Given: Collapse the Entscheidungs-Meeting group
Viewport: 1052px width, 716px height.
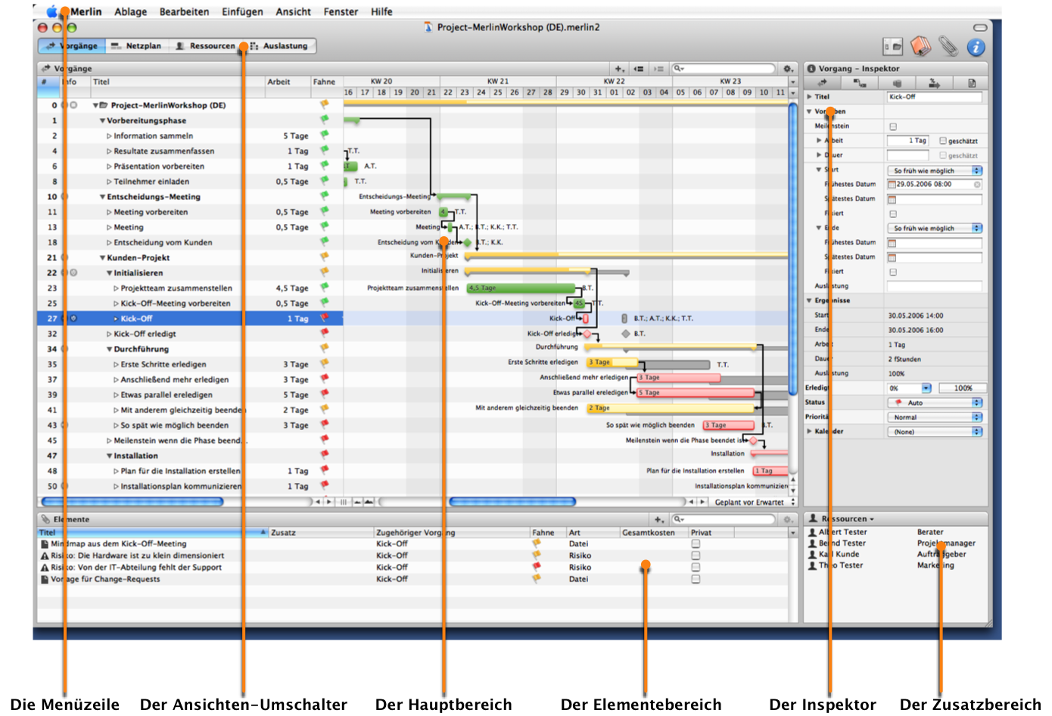Looking at the screenshot, I should coord(102,197).
